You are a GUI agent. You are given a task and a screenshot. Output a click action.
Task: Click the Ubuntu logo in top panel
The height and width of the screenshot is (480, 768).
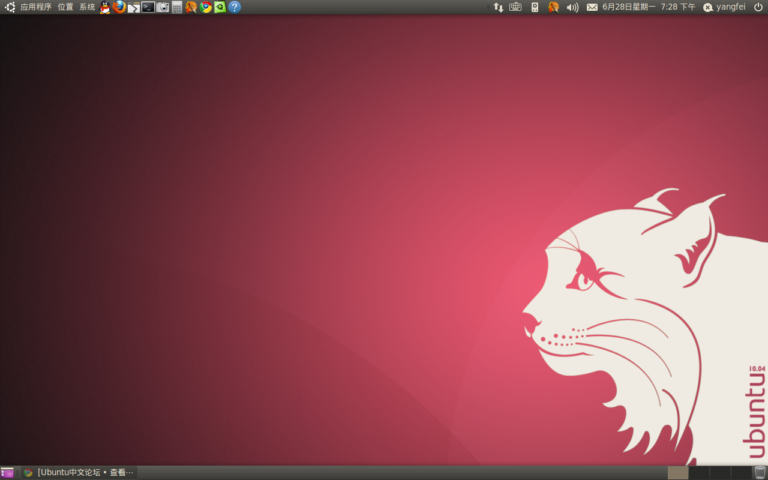tap(10, 7)
